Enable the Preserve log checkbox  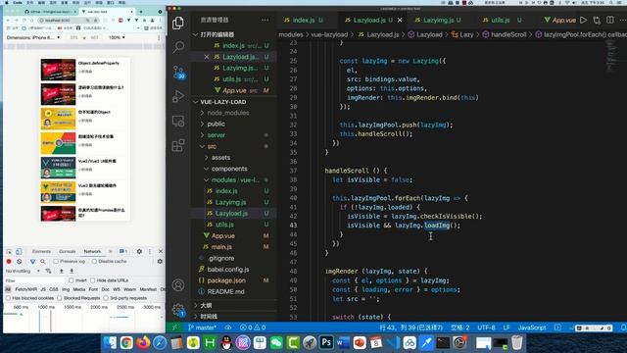tap(56, 262)
